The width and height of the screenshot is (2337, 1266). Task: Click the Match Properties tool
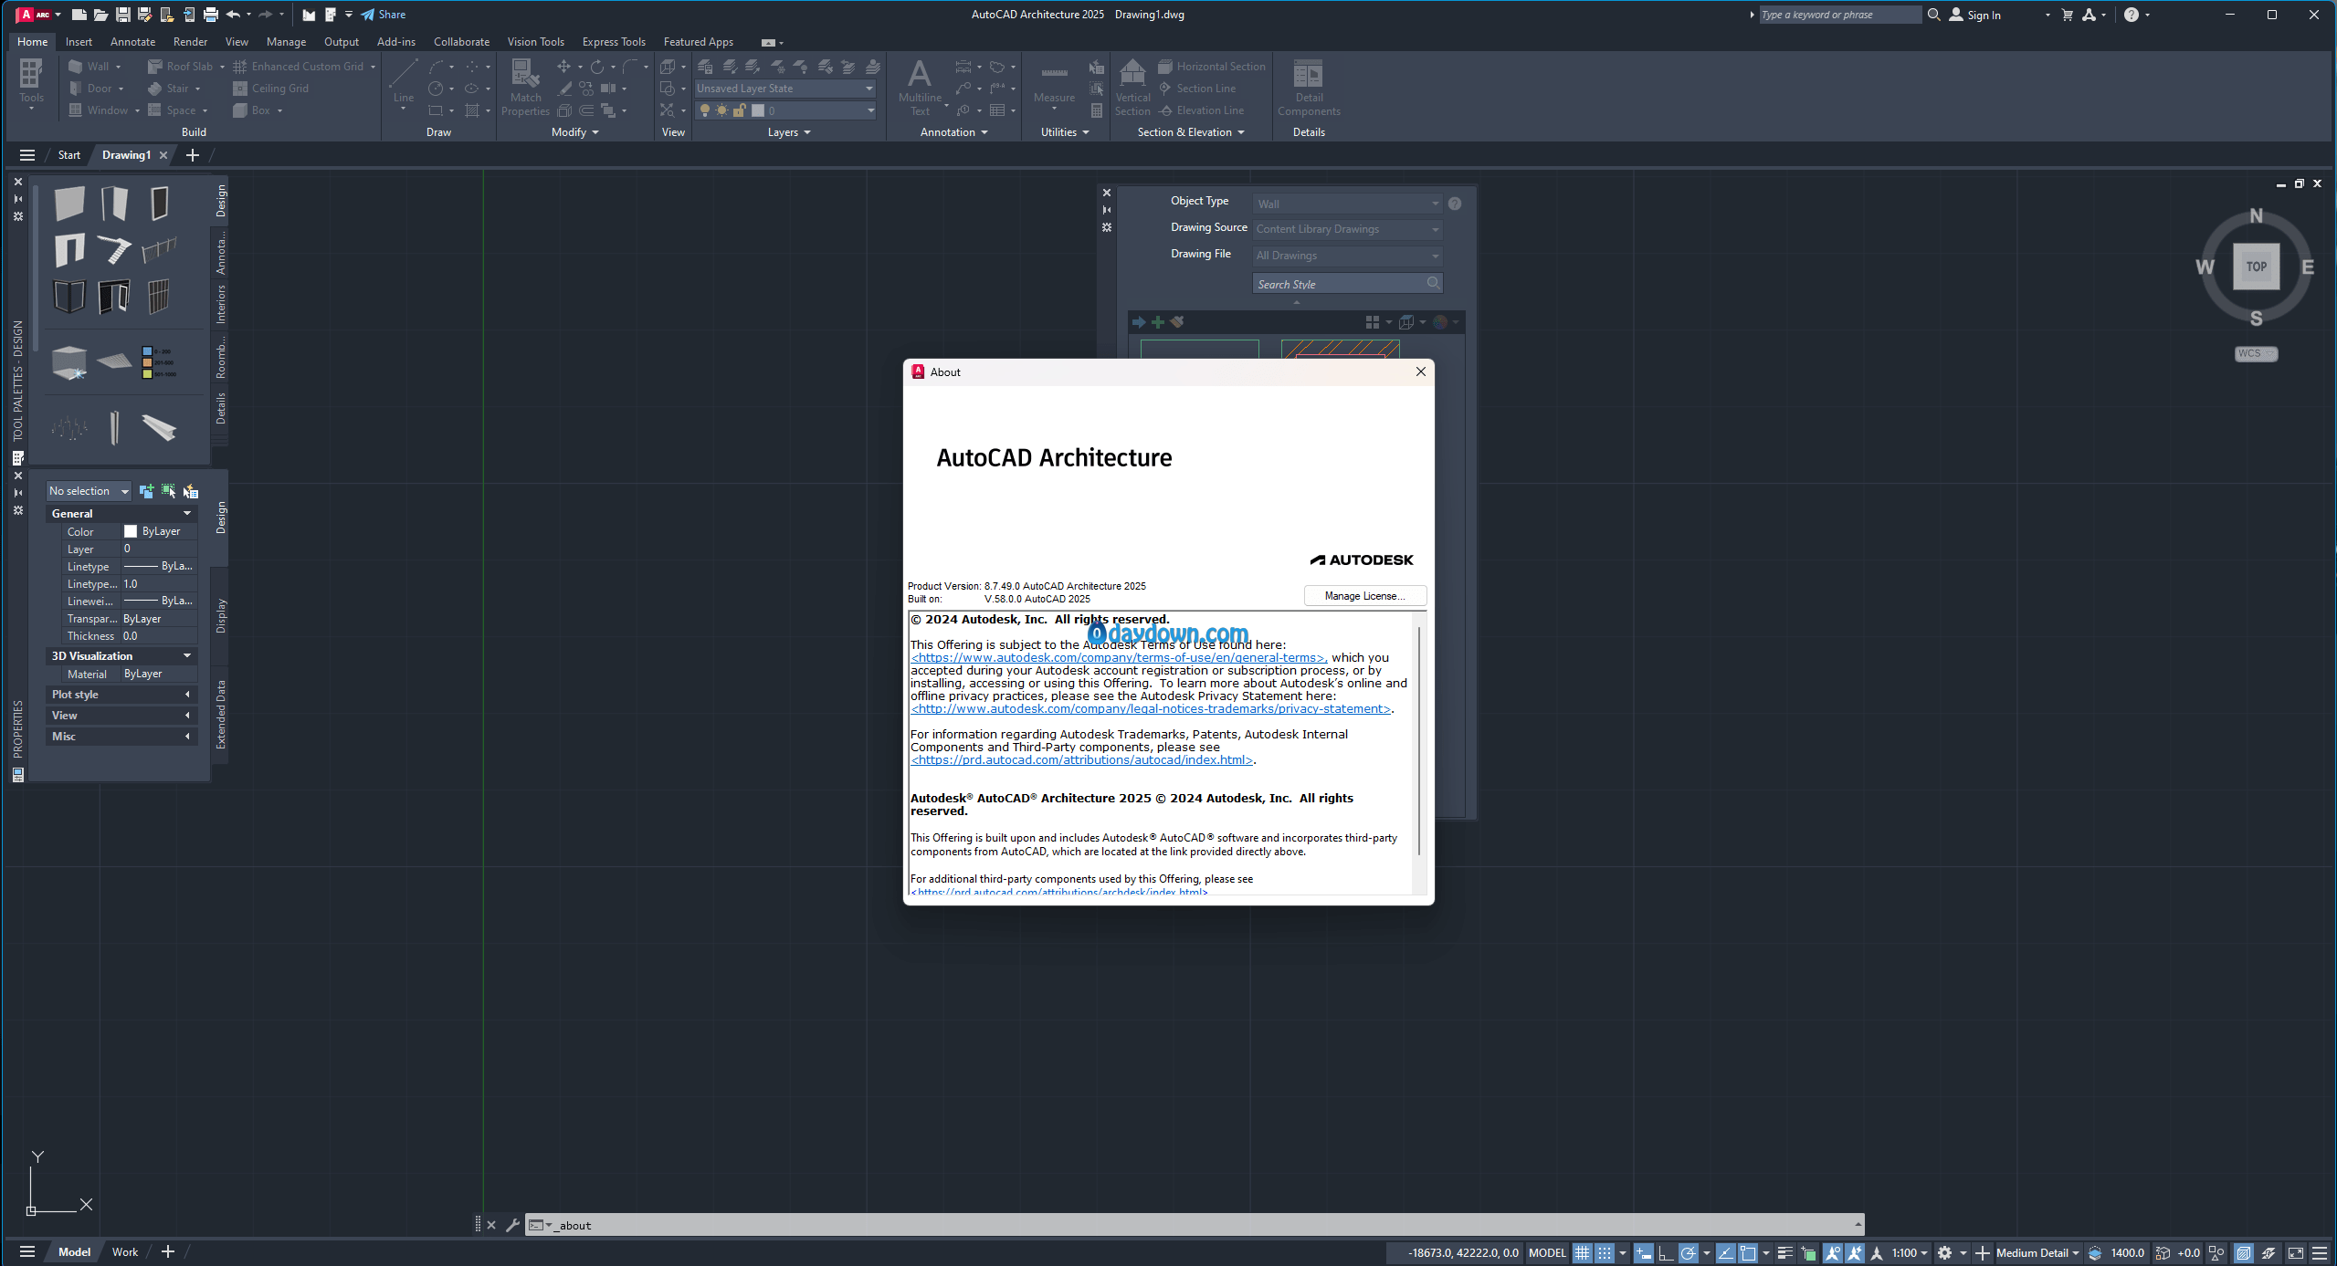click(525, 87)
